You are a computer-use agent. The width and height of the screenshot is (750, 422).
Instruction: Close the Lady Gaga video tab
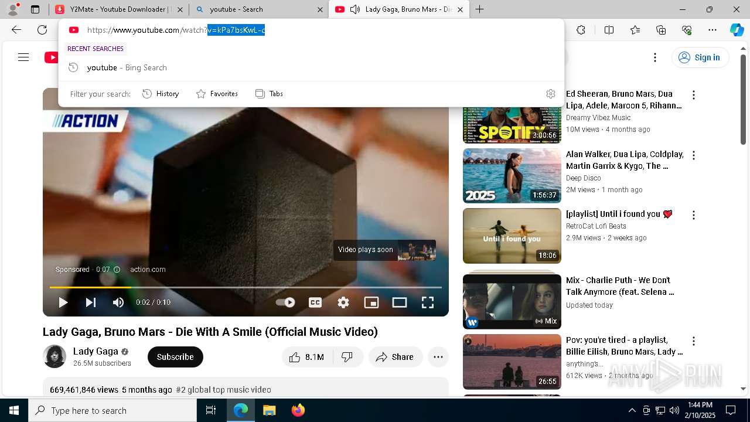coord(460,9)
